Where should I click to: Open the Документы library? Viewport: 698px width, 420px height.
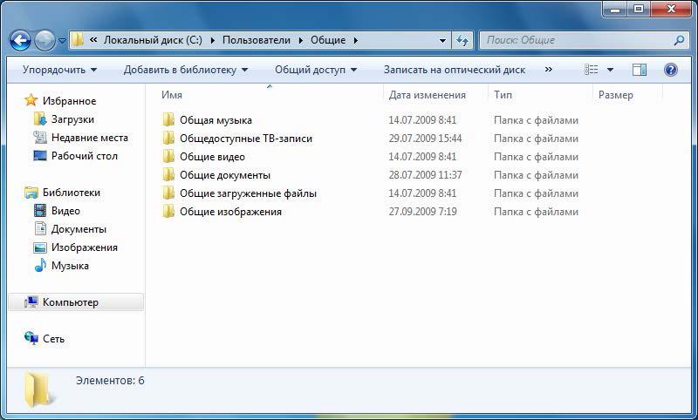[x=79, y=229]
